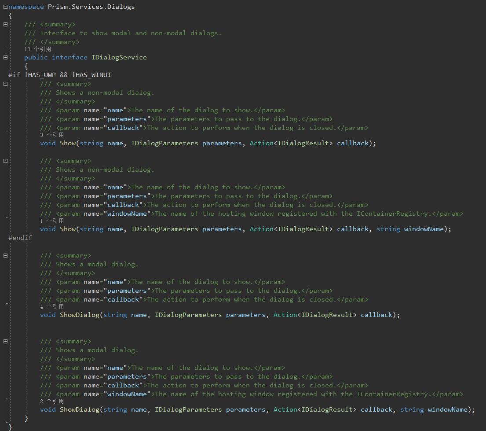This screenshot has width=486, height=431.
Task: Click the '#if !HAS_UWP && !HAS_WINUI' directive
Action: click(59, 75)
